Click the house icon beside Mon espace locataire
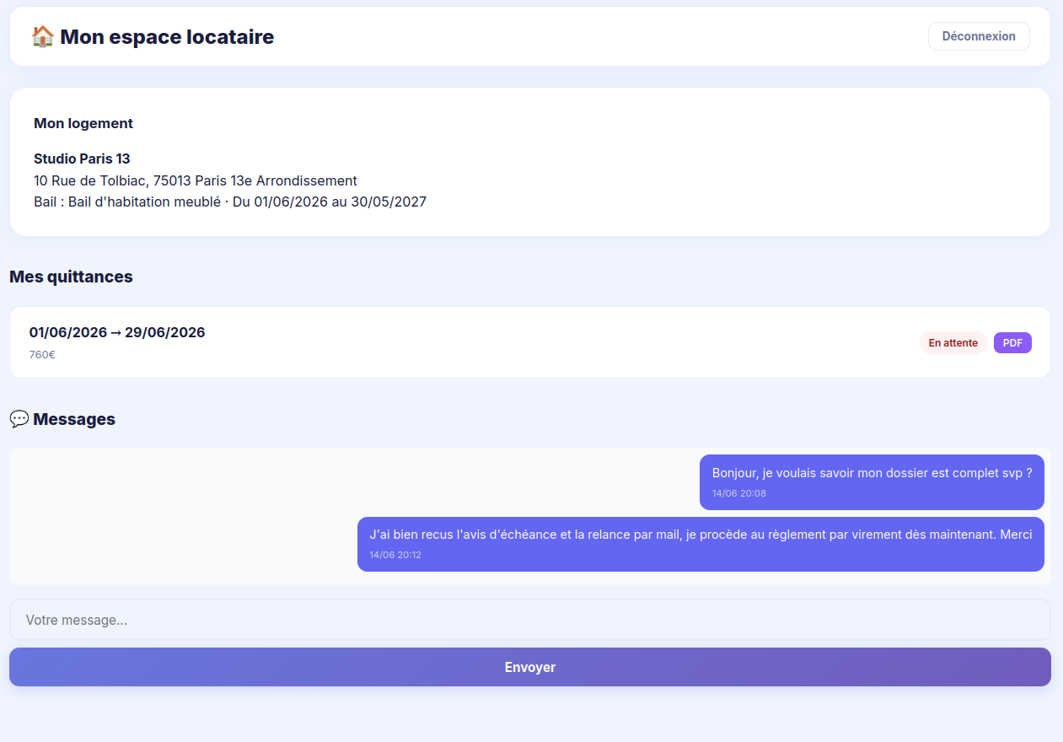Image resolution: width=1063 pixels, height=742 pixels. pyautogui.click(x=42, y=36)
